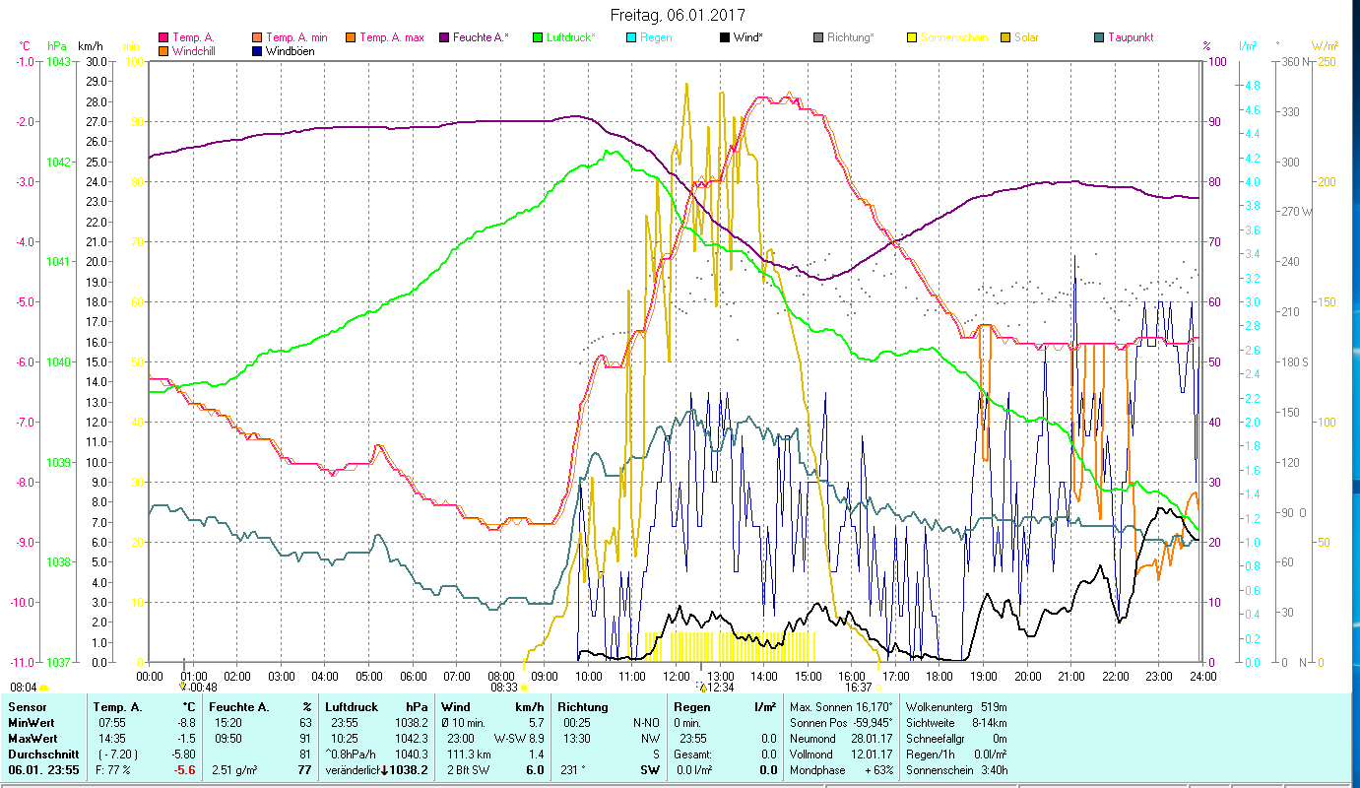
Task: Click the 'Sichtweite 8-14km' entry
Action: point(955,723)
